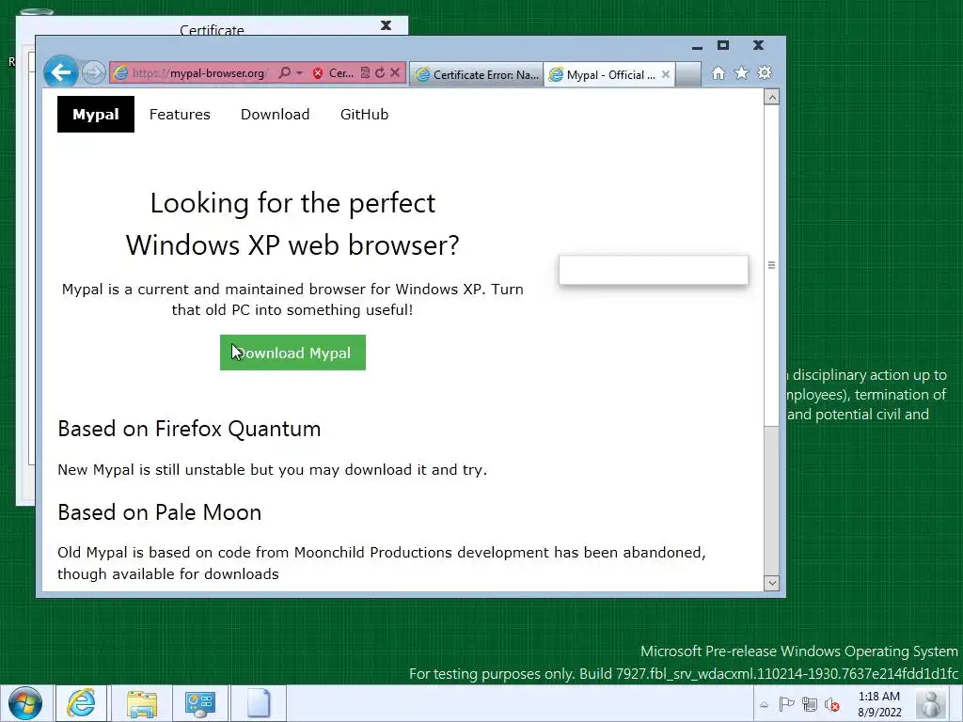The width and height of the screenshot is (963, 722).
Task: Click the mypal-browser.org URL field
Action: tap(198, 73)
